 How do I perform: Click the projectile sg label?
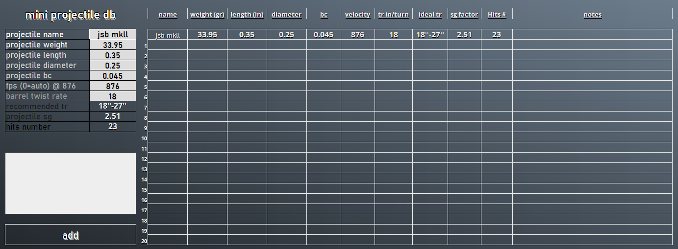[x=29, y=117]
